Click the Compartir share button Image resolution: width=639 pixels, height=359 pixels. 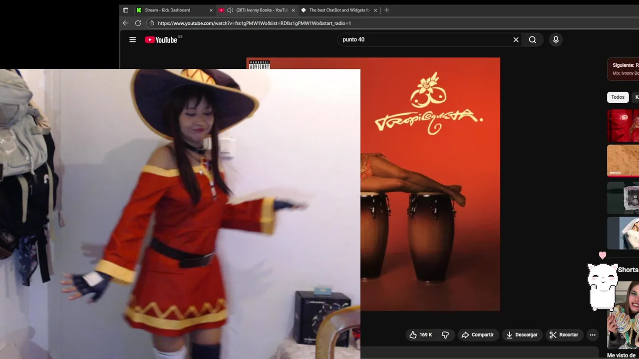click(477, 335)
